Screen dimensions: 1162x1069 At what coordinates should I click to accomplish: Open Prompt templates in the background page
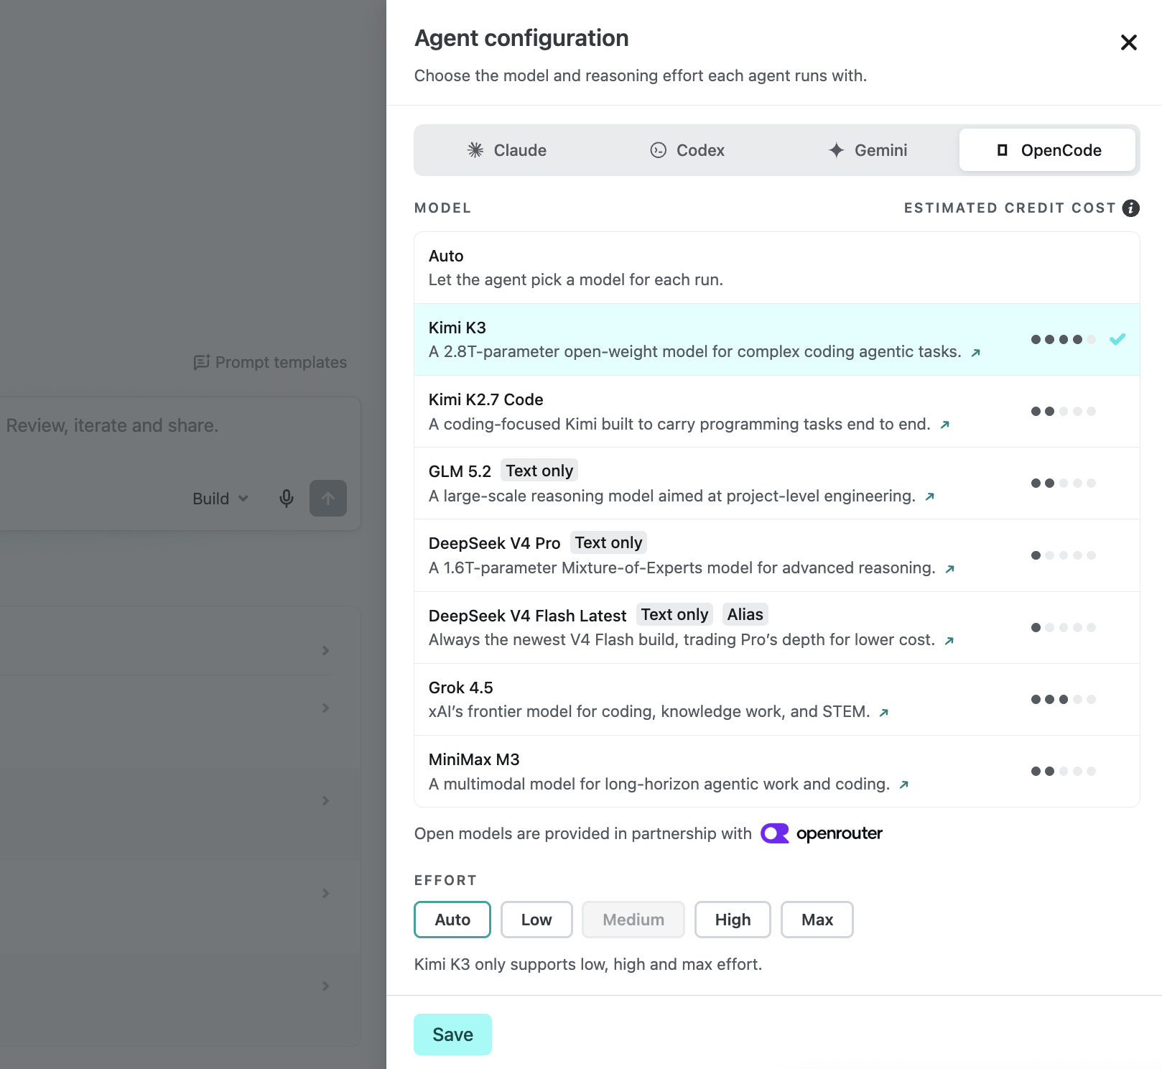pyautogui.click(x=270, y=362)
